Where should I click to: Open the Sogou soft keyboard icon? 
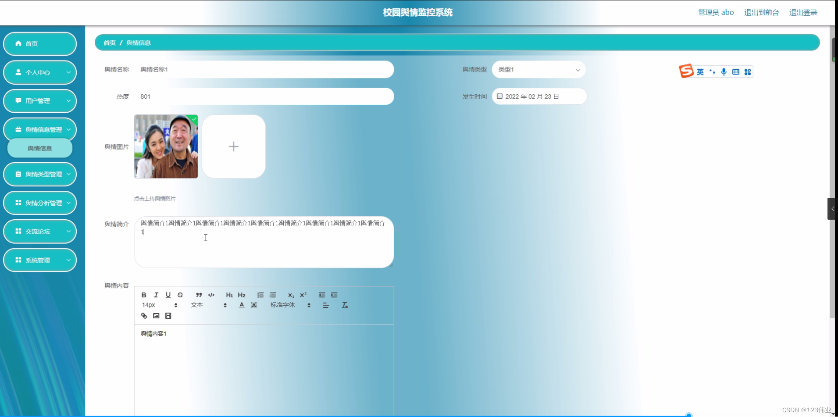(x=735, y=71)
